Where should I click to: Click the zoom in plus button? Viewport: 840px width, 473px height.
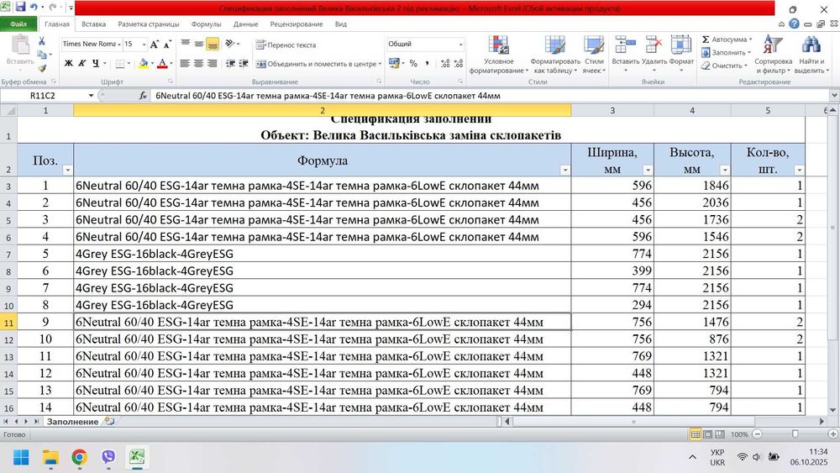832,434
